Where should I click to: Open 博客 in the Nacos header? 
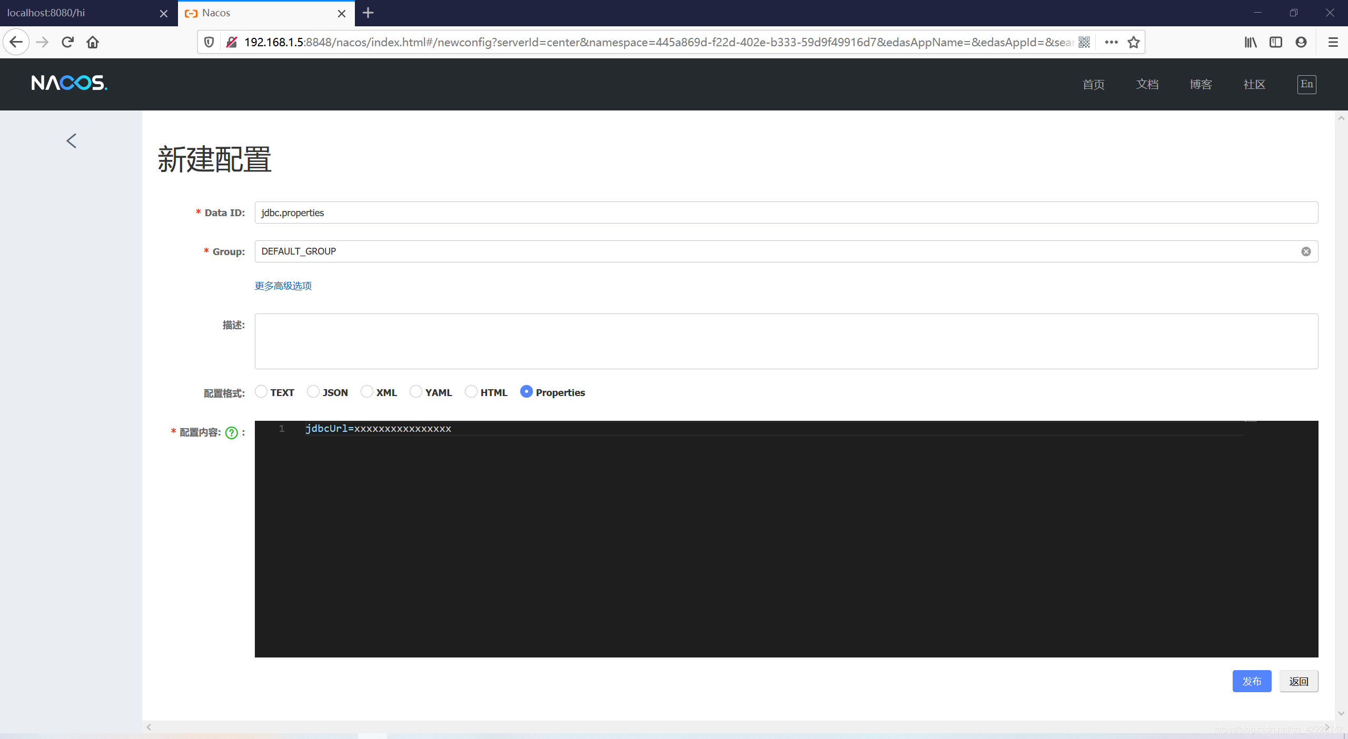pos(1201,84)
